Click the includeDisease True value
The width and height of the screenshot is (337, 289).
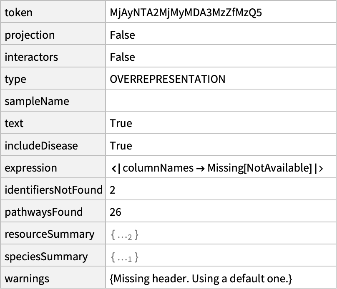(121, 146)
